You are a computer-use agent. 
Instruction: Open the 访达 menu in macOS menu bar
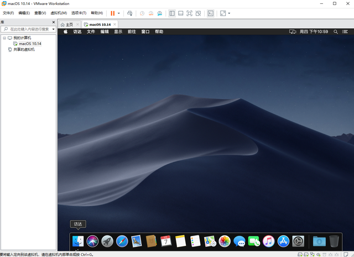(77, 32)
